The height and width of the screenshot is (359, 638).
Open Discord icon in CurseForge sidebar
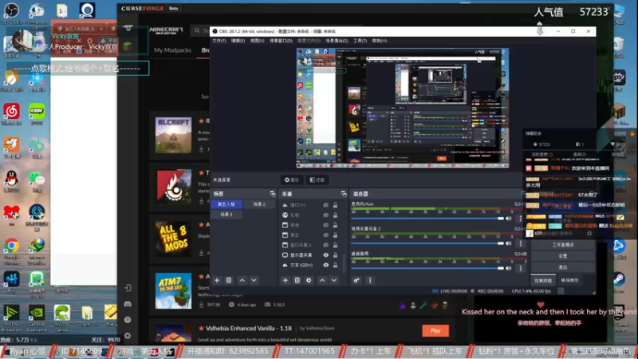coord(128,304)
